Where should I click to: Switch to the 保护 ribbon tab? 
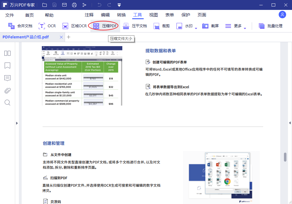(x=185, y=15)
